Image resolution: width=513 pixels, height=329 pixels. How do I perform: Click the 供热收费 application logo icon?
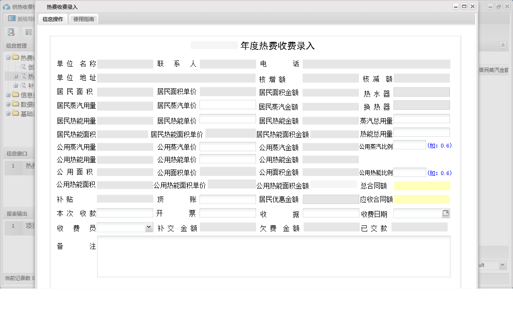[x=6, y=6]
